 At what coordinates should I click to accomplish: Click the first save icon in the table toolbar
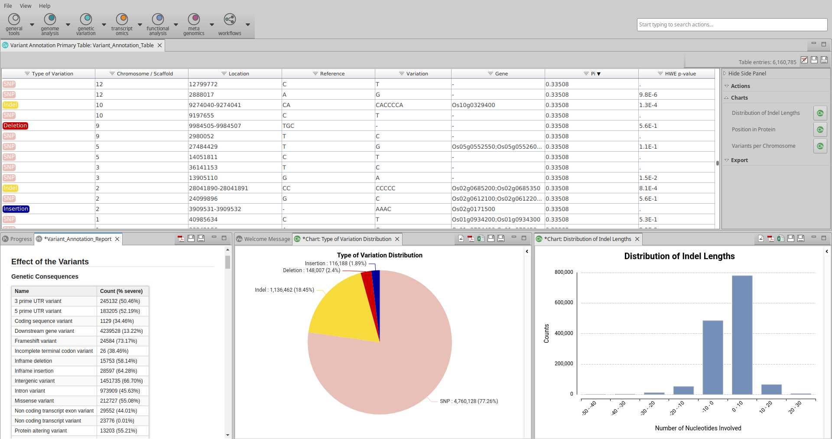click(814, 60)
